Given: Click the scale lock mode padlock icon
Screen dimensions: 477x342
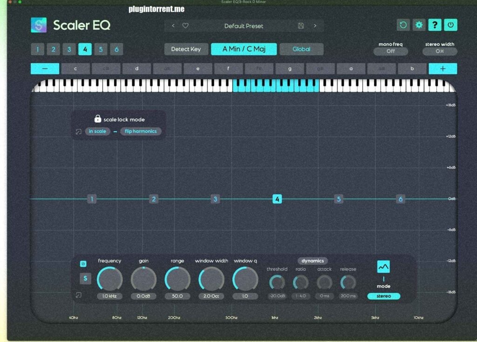Looking at the screenshot, I should tap(98, 119).
